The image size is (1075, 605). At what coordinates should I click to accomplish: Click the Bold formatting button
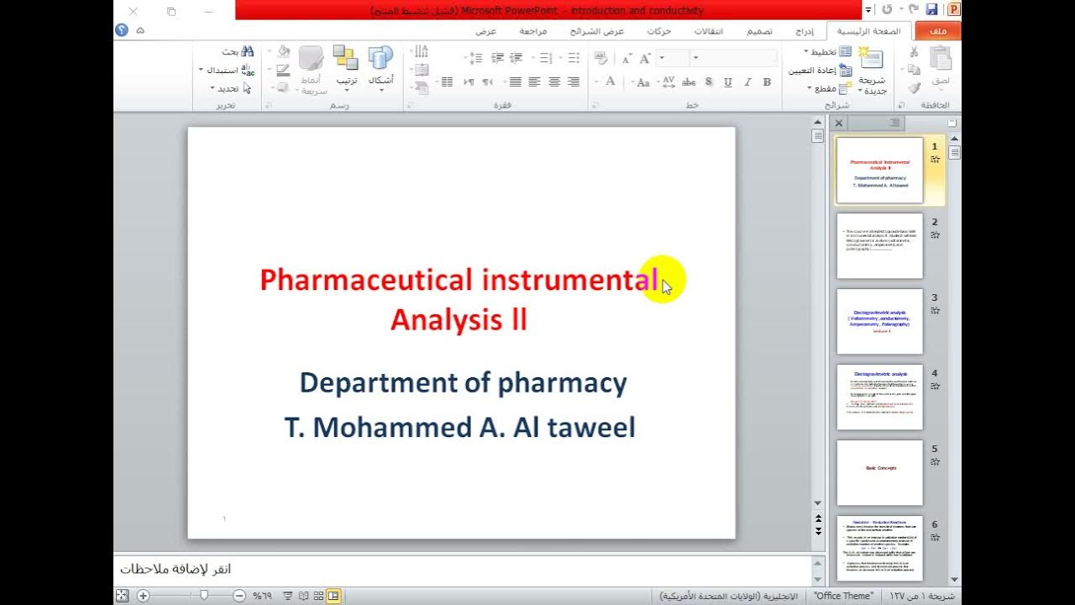[767, 82]
